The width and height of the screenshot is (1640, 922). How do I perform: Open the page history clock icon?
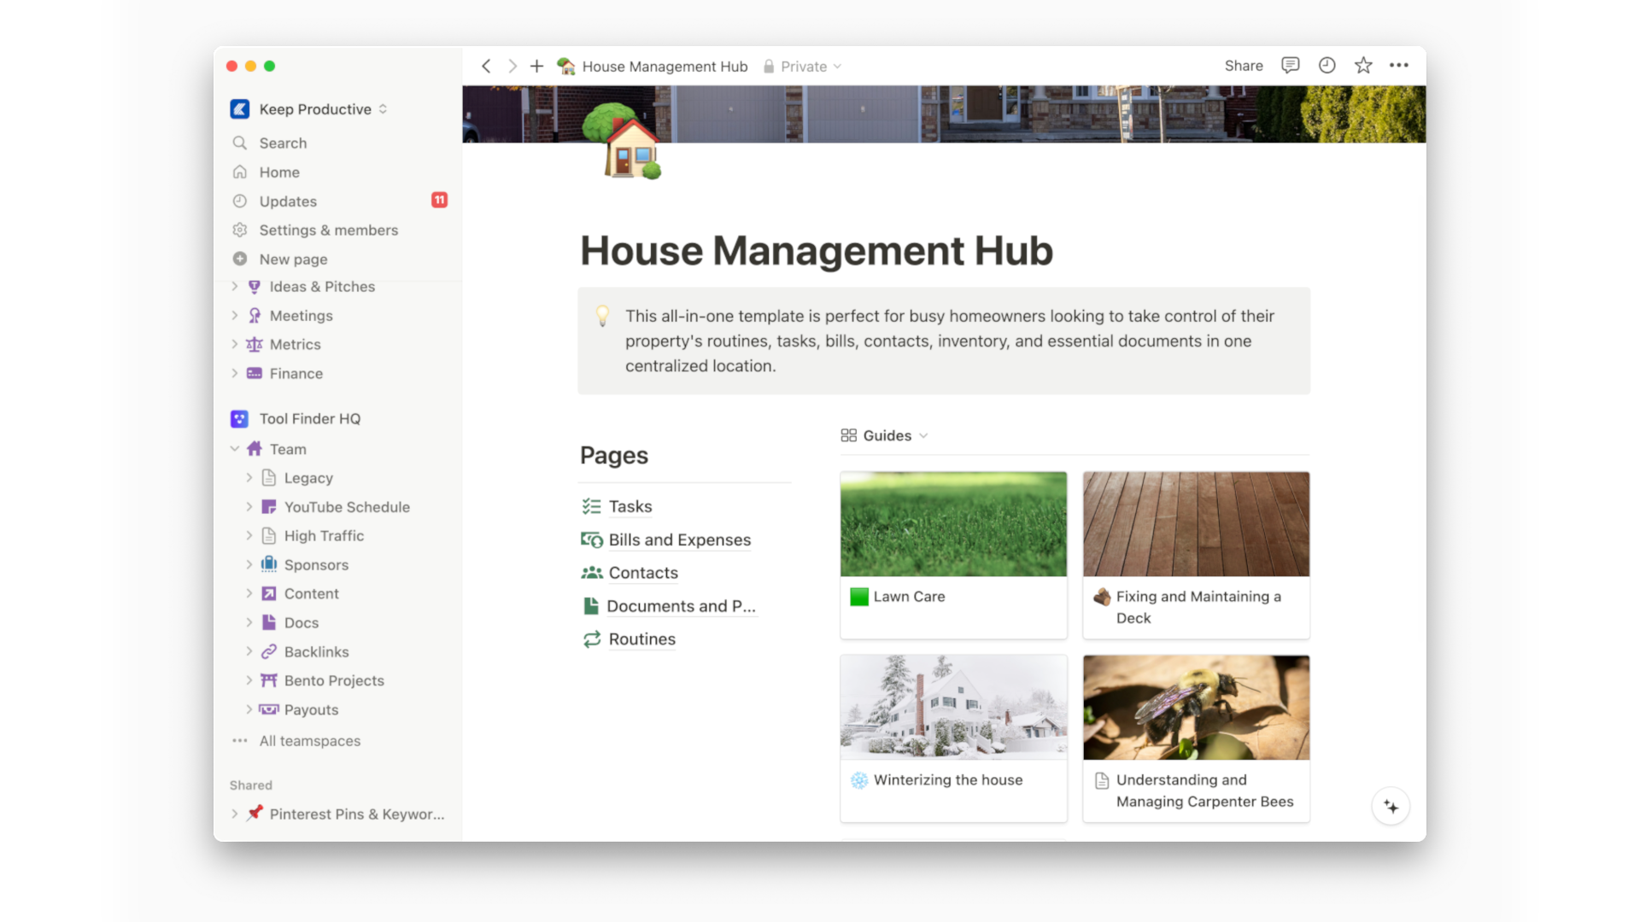[1327, 66]
